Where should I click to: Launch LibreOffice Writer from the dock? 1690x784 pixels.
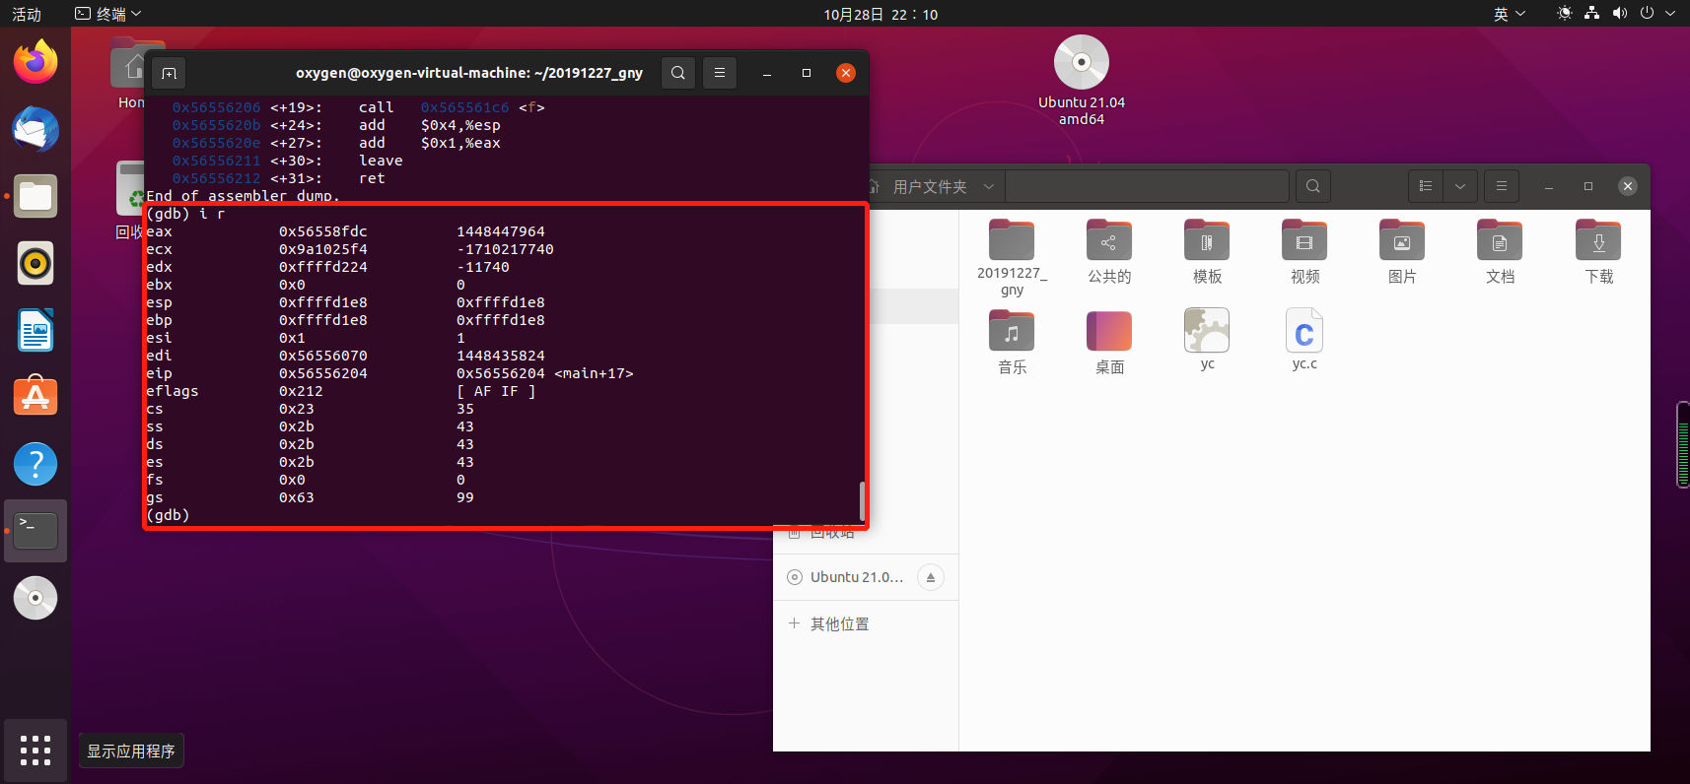point(35,330)
